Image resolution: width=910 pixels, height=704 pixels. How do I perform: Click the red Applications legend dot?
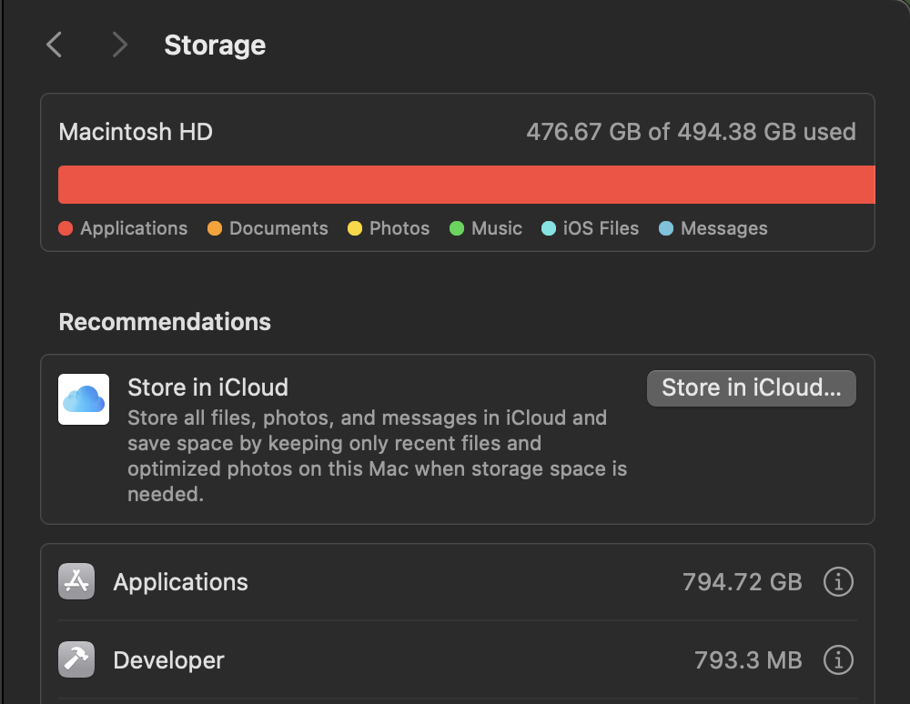point(66,229)
